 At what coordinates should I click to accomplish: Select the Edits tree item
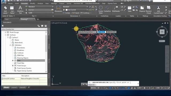(x=19, y=61)
